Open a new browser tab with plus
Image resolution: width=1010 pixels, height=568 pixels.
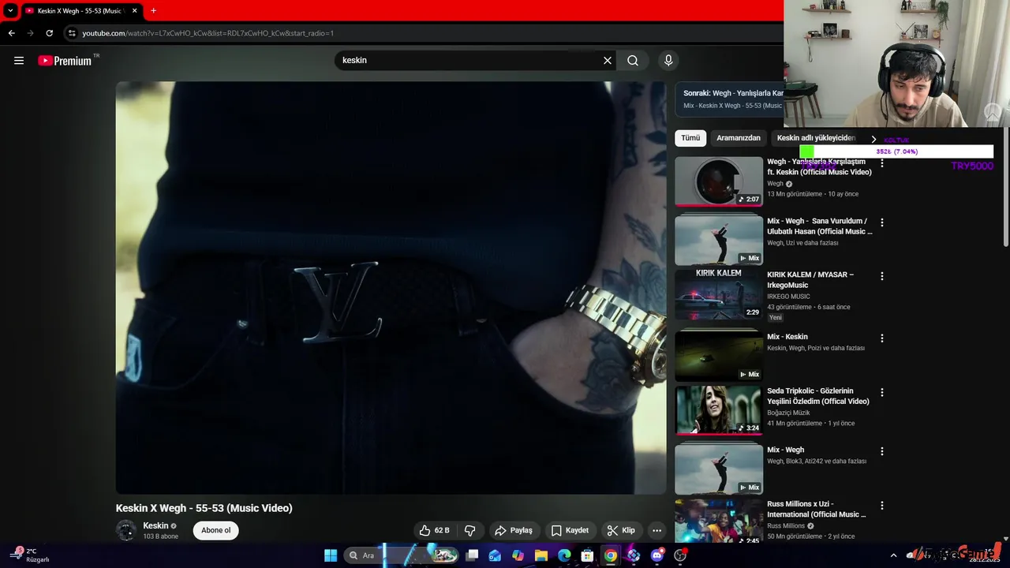[153, 11]
